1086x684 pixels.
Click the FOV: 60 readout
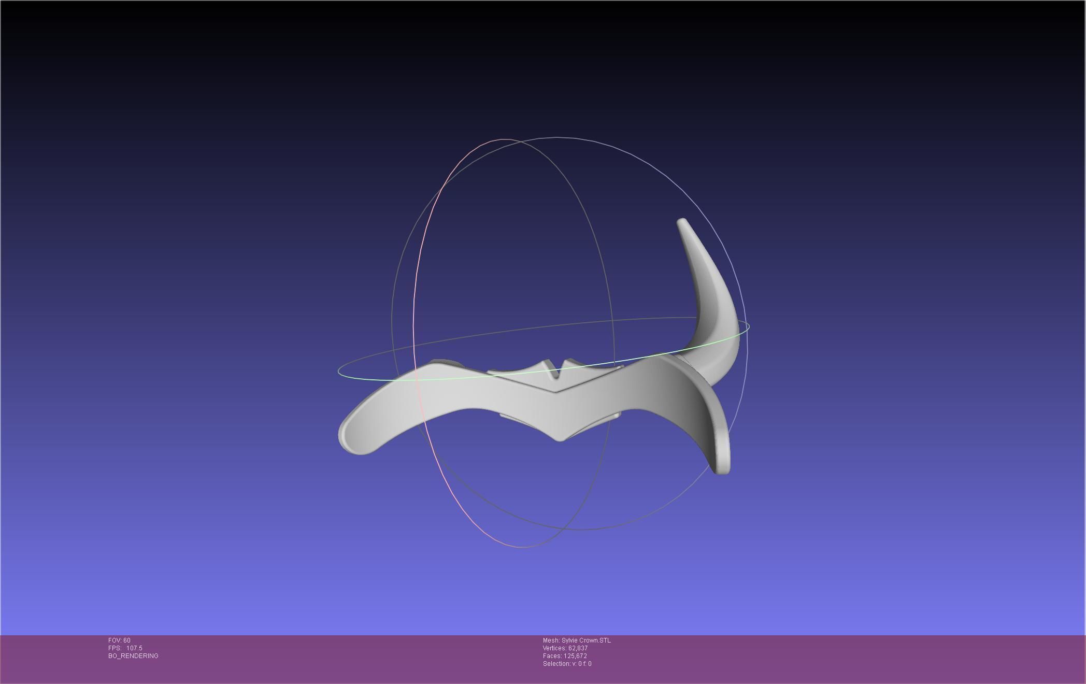119,640
